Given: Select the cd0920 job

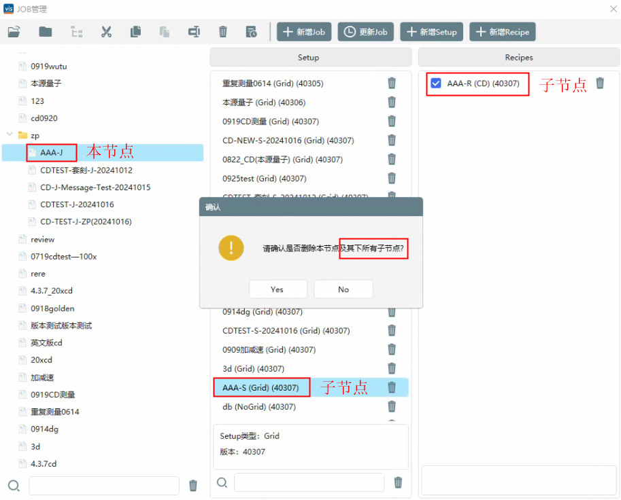Looking at the screenshot, I should click(44, 118).
